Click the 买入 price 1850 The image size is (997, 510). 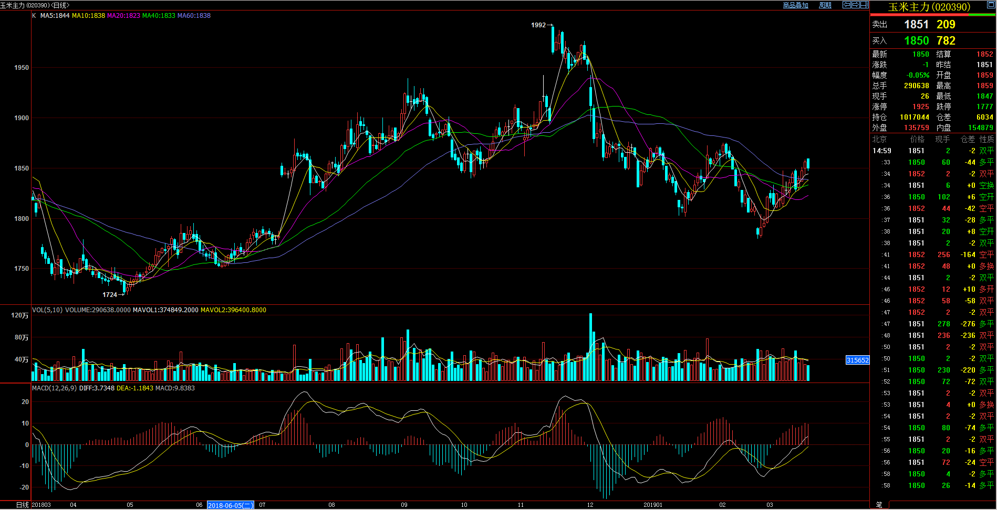[x=916, y=41]
